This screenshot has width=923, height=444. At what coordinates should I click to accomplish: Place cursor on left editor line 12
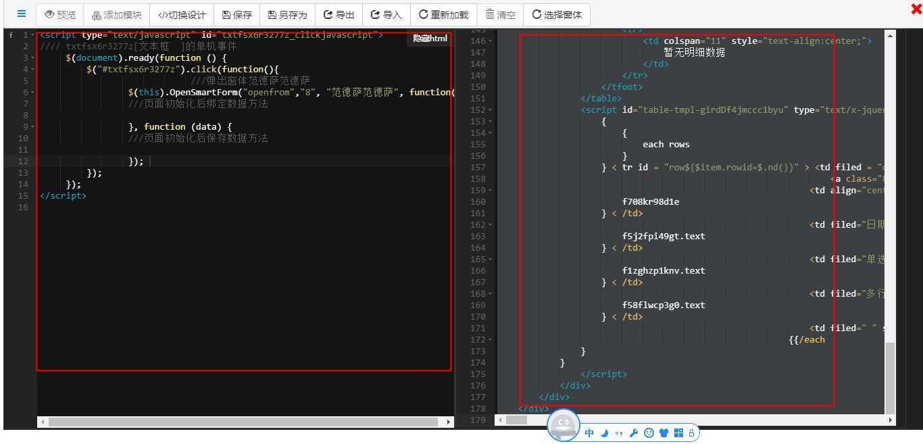tap(244, 162)
